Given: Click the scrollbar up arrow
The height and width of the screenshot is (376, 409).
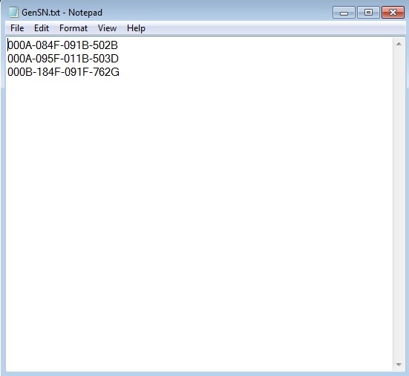Looking at the screenshot, I should pos(399,44).
